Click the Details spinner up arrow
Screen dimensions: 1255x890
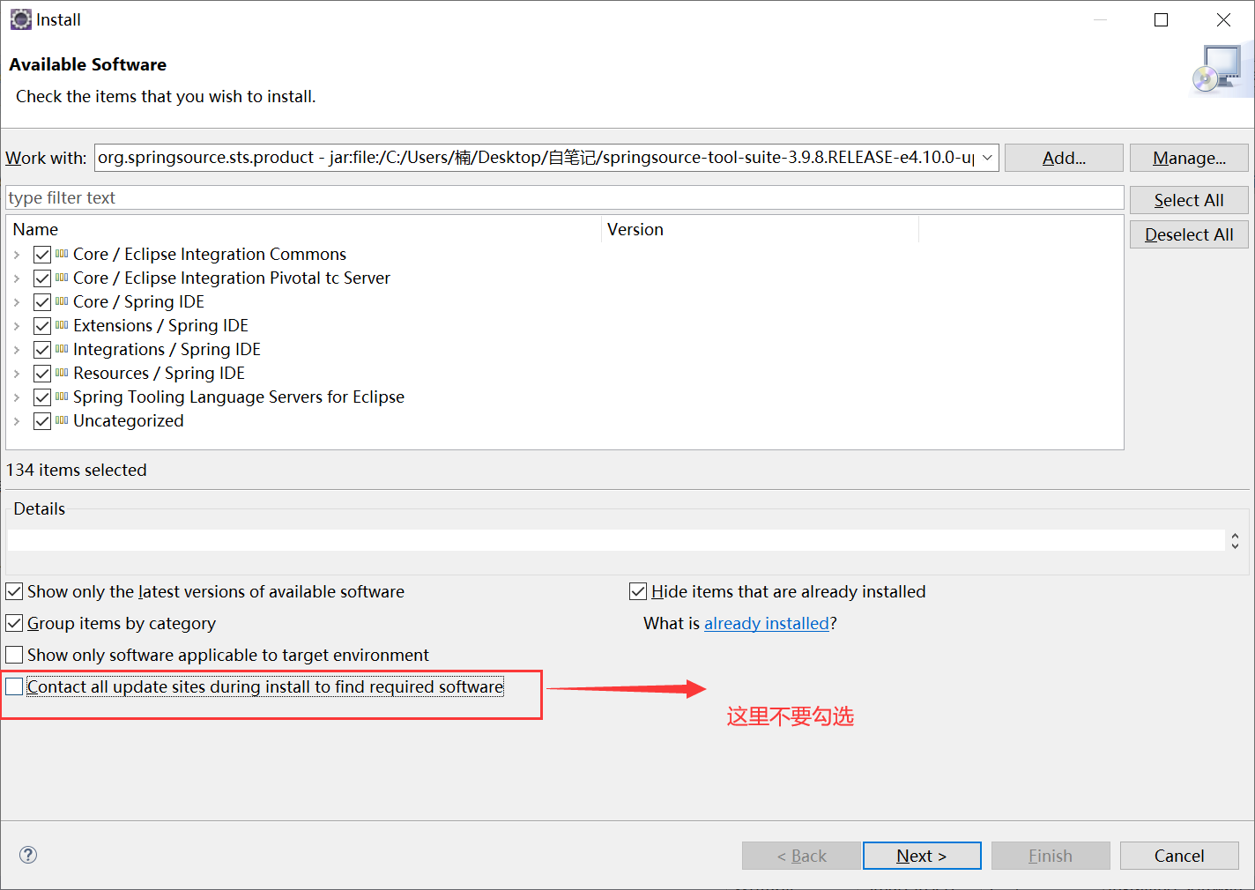point(1235,536)
